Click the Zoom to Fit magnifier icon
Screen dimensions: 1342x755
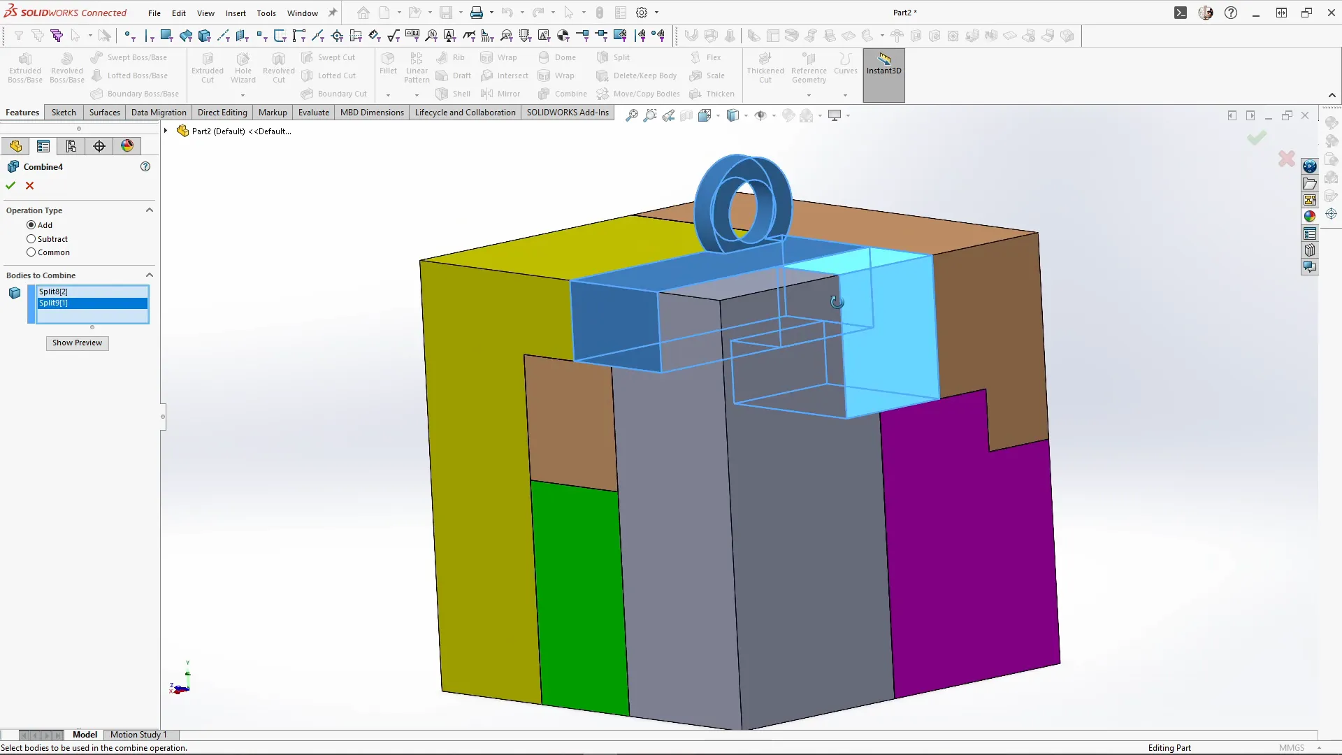pos(631,115)
